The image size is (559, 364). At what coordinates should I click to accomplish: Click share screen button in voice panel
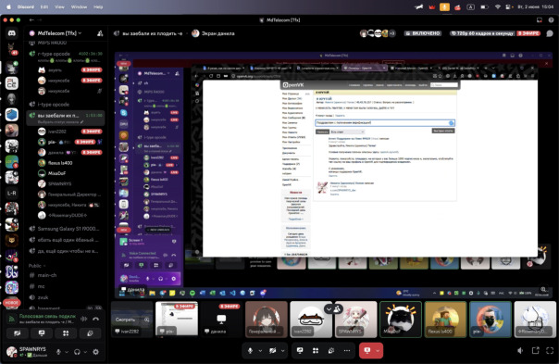point(42,333)
